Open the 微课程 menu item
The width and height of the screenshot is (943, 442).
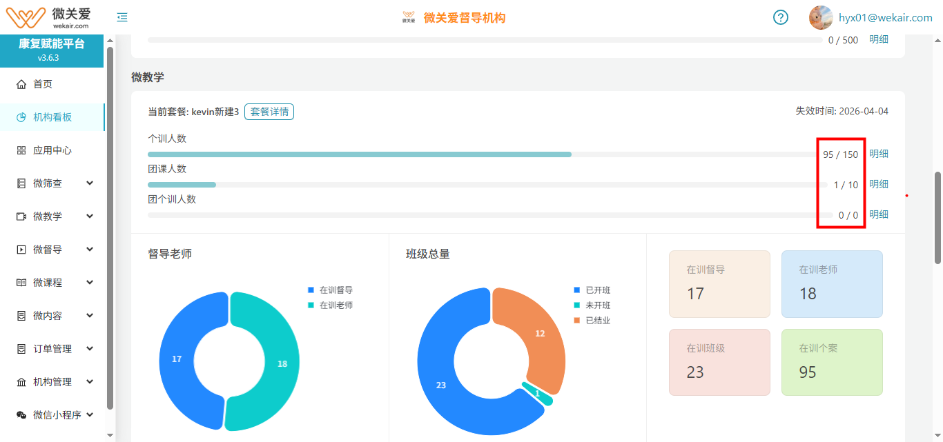click(48, 283)
